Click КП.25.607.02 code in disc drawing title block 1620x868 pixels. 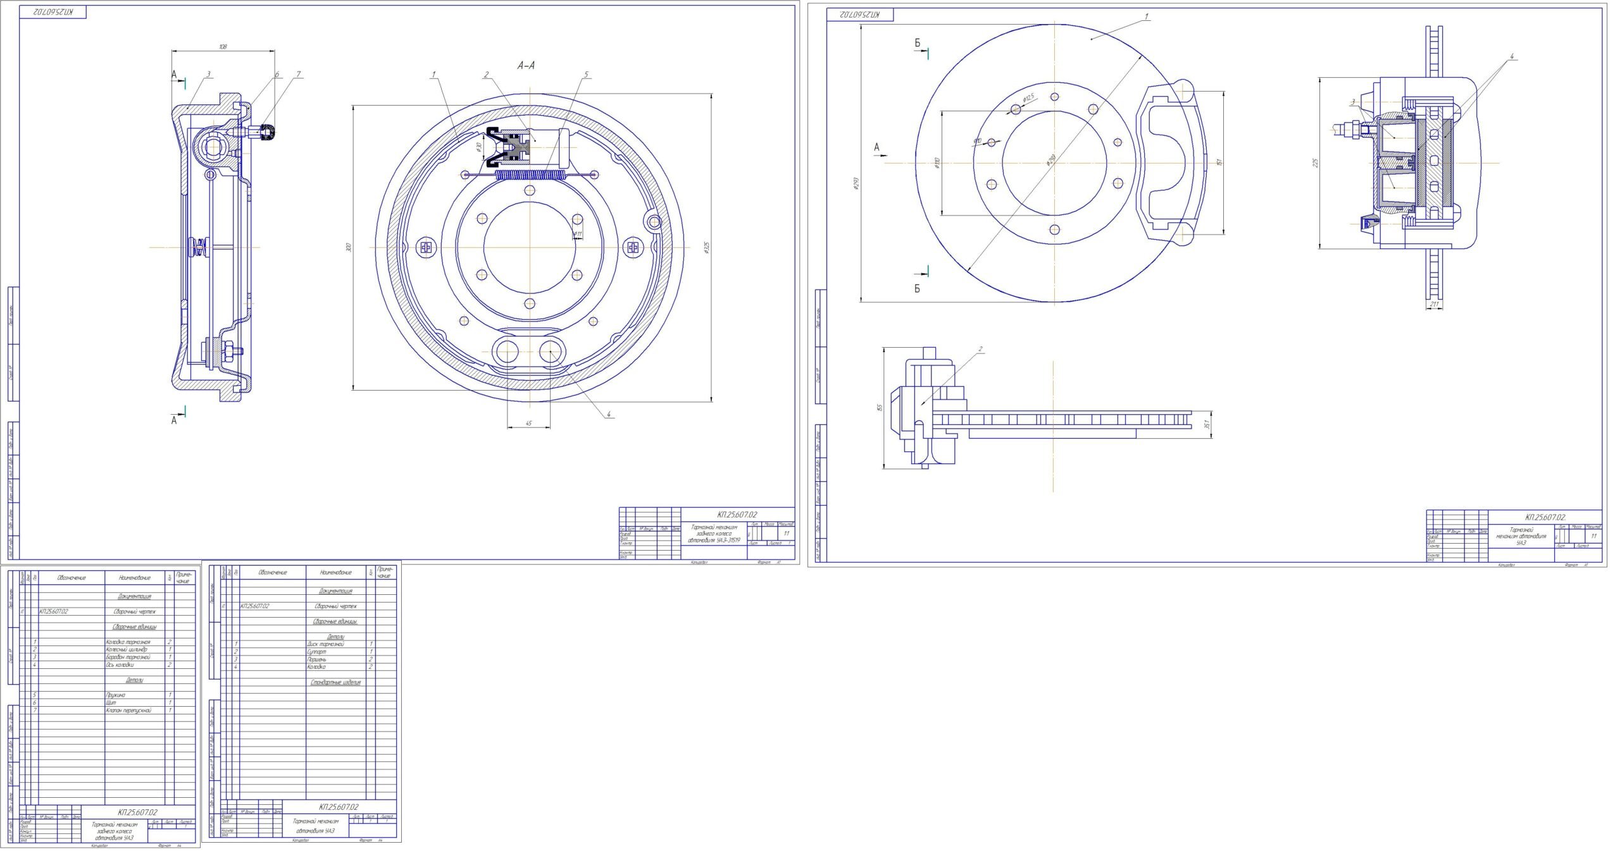pos(1545,517)
